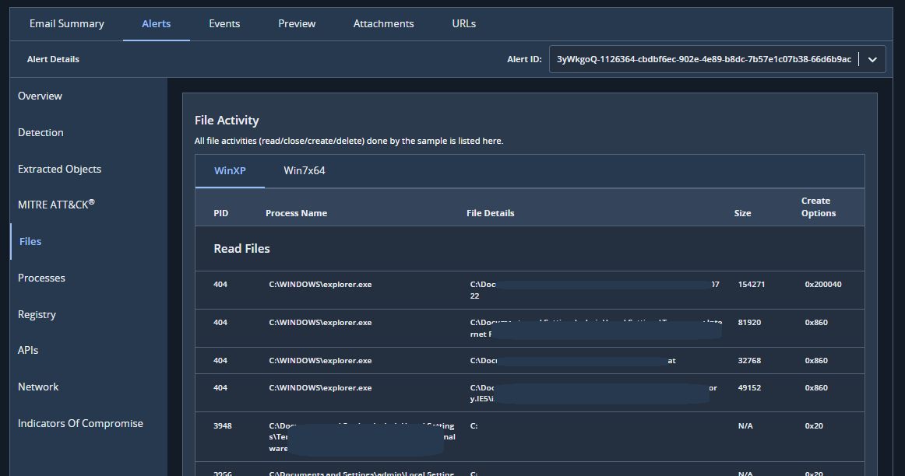Select Extracted Objects in the sidebar
The width and height of the screenshot is (905, 476).
pyautogui.click(x=59, y=169)
